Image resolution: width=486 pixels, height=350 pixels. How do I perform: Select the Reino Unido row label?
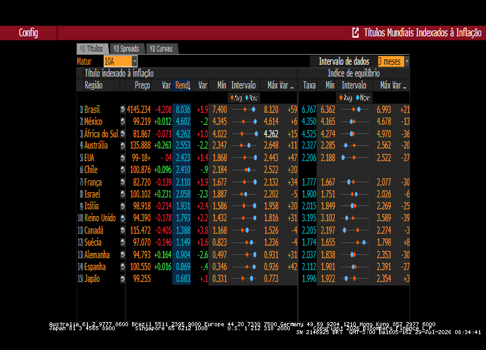pyautogui.click(x=100, y=218)
